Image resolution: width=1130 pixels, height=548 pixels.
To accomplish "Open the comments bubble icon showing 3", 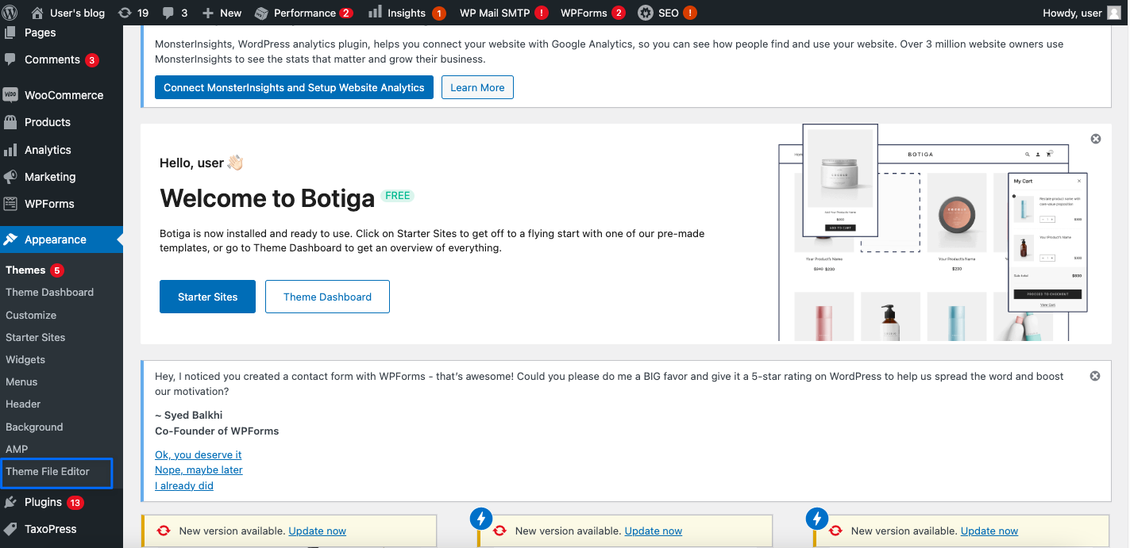I will 168,13.
